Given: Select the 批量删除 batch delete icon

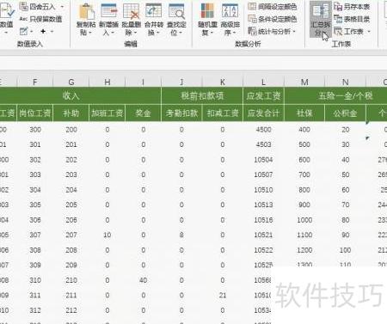Looking at the screenshot, I should [131, 20].
